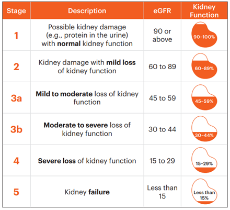Image resolution: width=230 pixels, height=210 pixels.
Task: Select stage number 1
Action: pos(16,36)
